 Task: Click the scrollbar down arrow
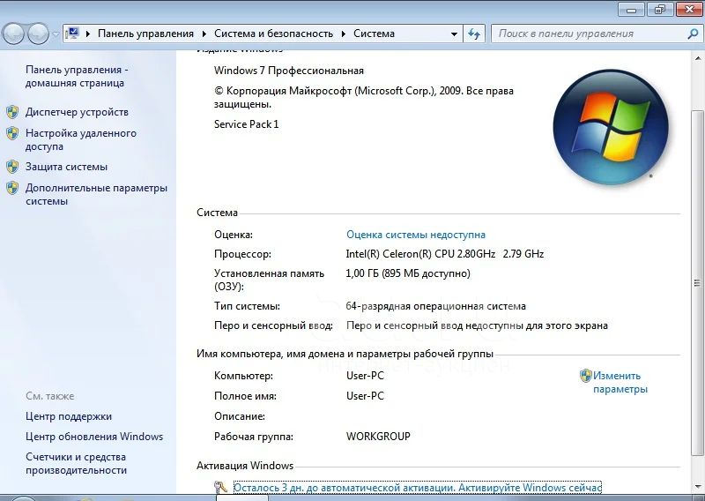point(698,487)
